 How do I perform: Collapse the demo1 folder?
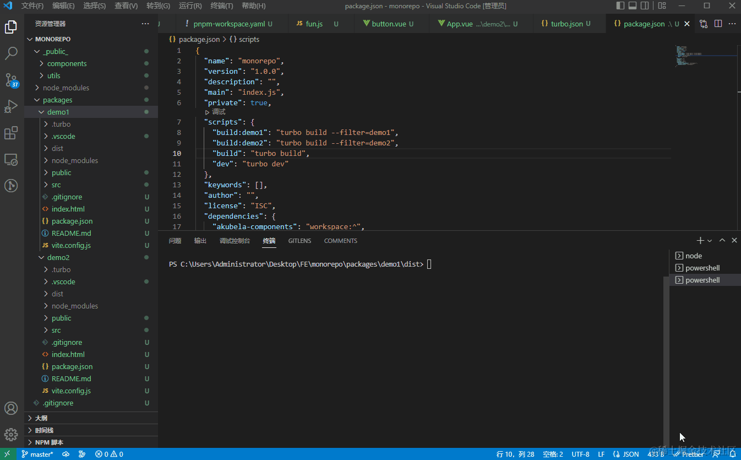(58, 112)
